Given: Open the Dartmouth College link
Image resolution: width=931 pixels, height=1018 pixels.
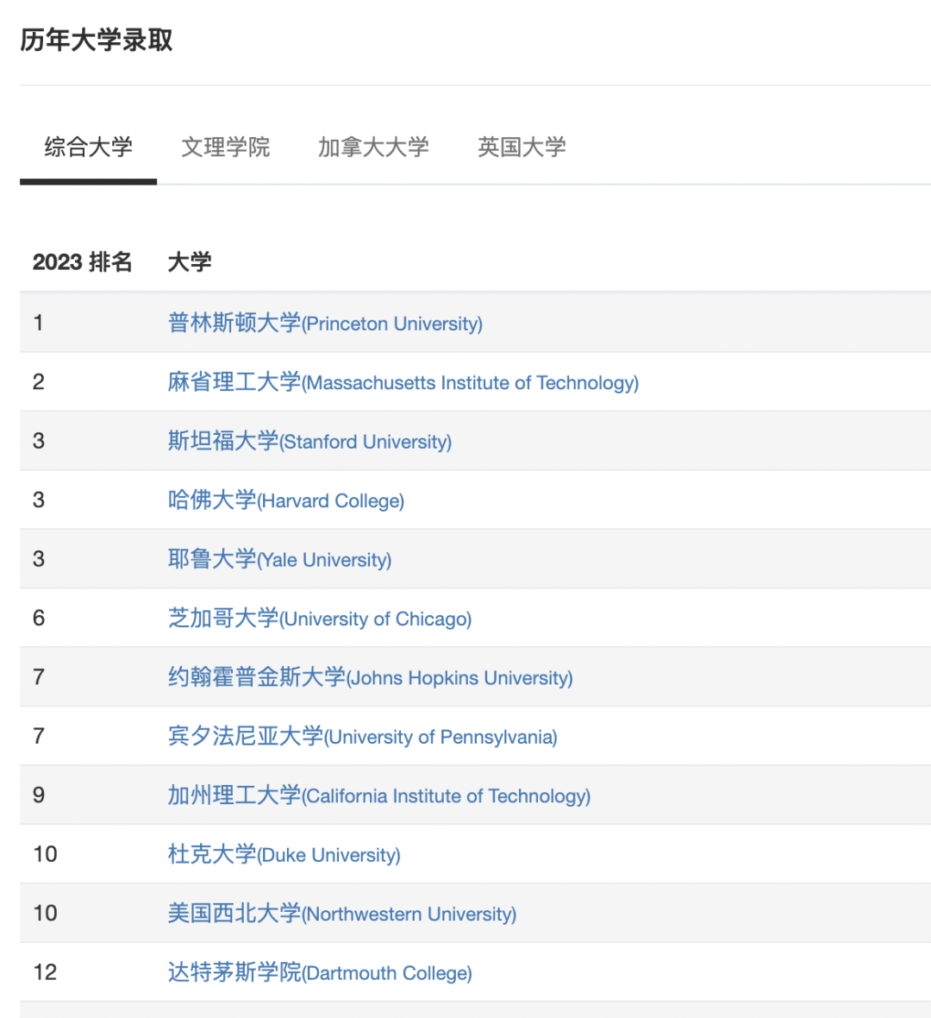Looking at the screenshot, I should pyautogui.click(x=320, y=972).
